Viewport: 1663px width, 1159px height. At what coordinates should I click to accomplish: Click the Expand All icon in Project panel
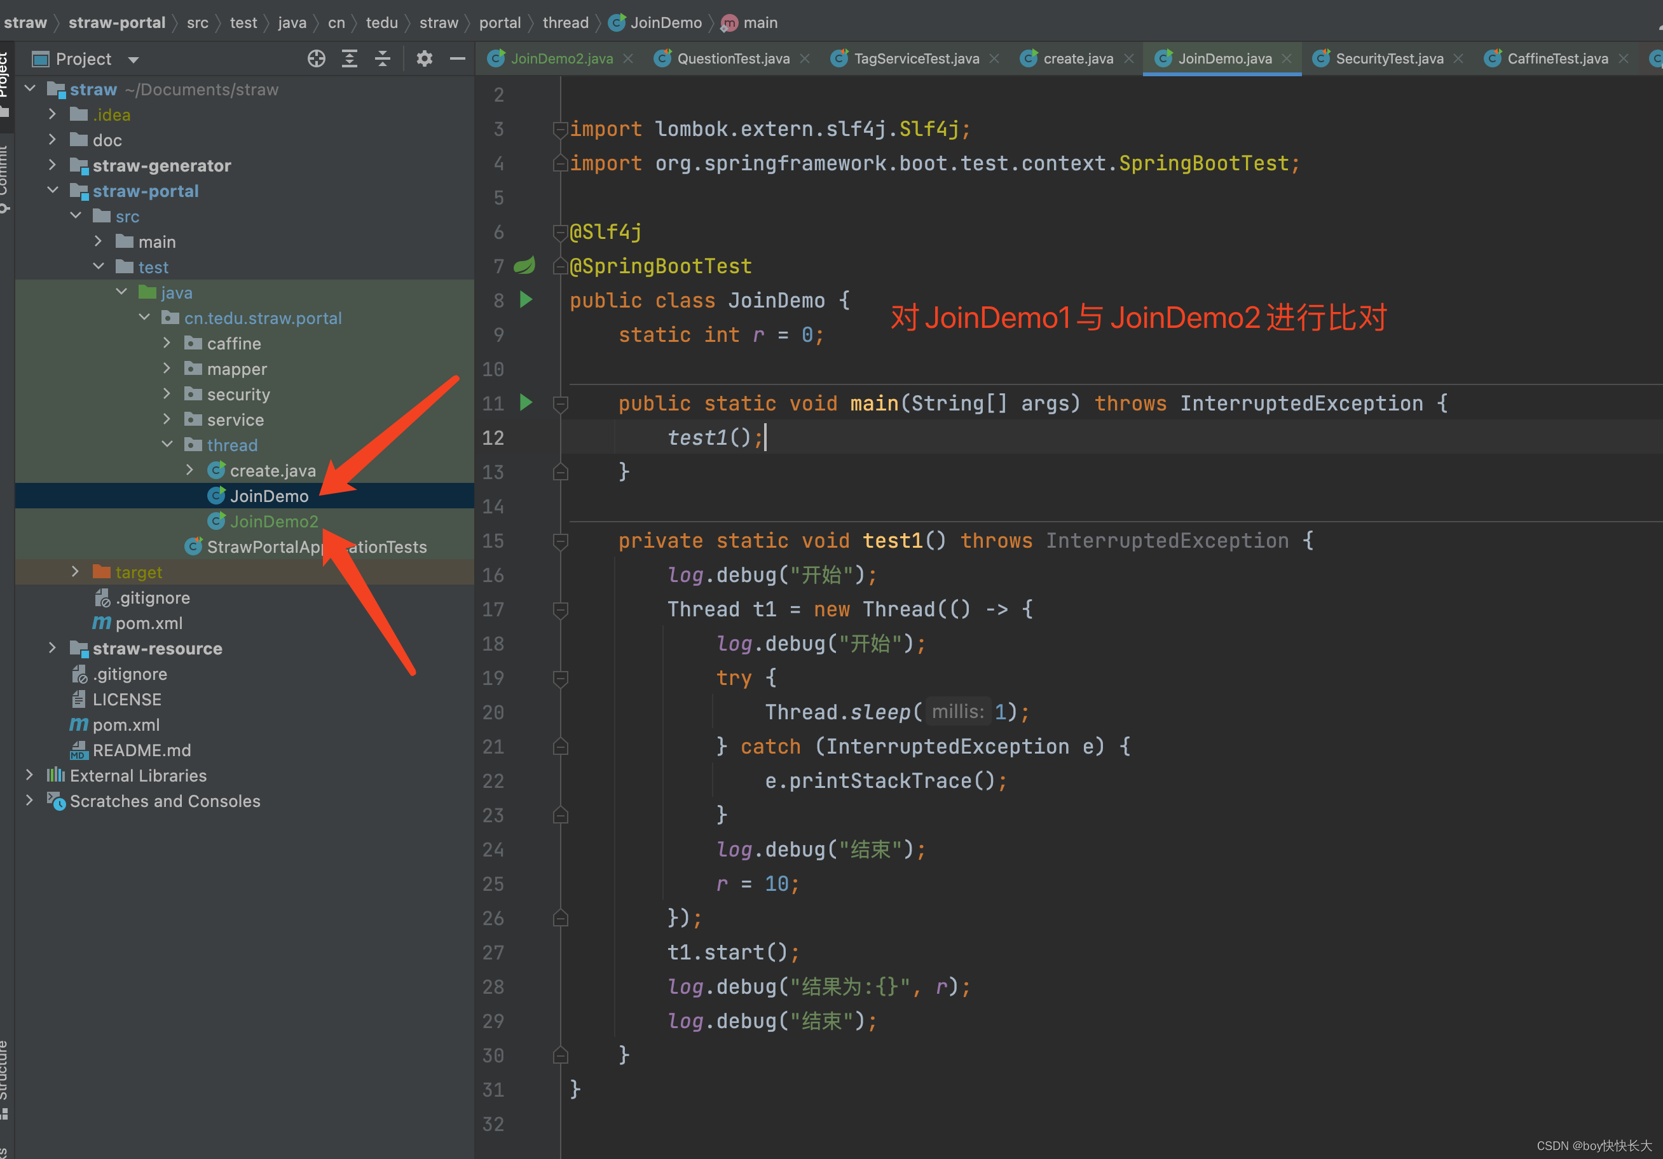pyautogui.click(x=349, y=58)
